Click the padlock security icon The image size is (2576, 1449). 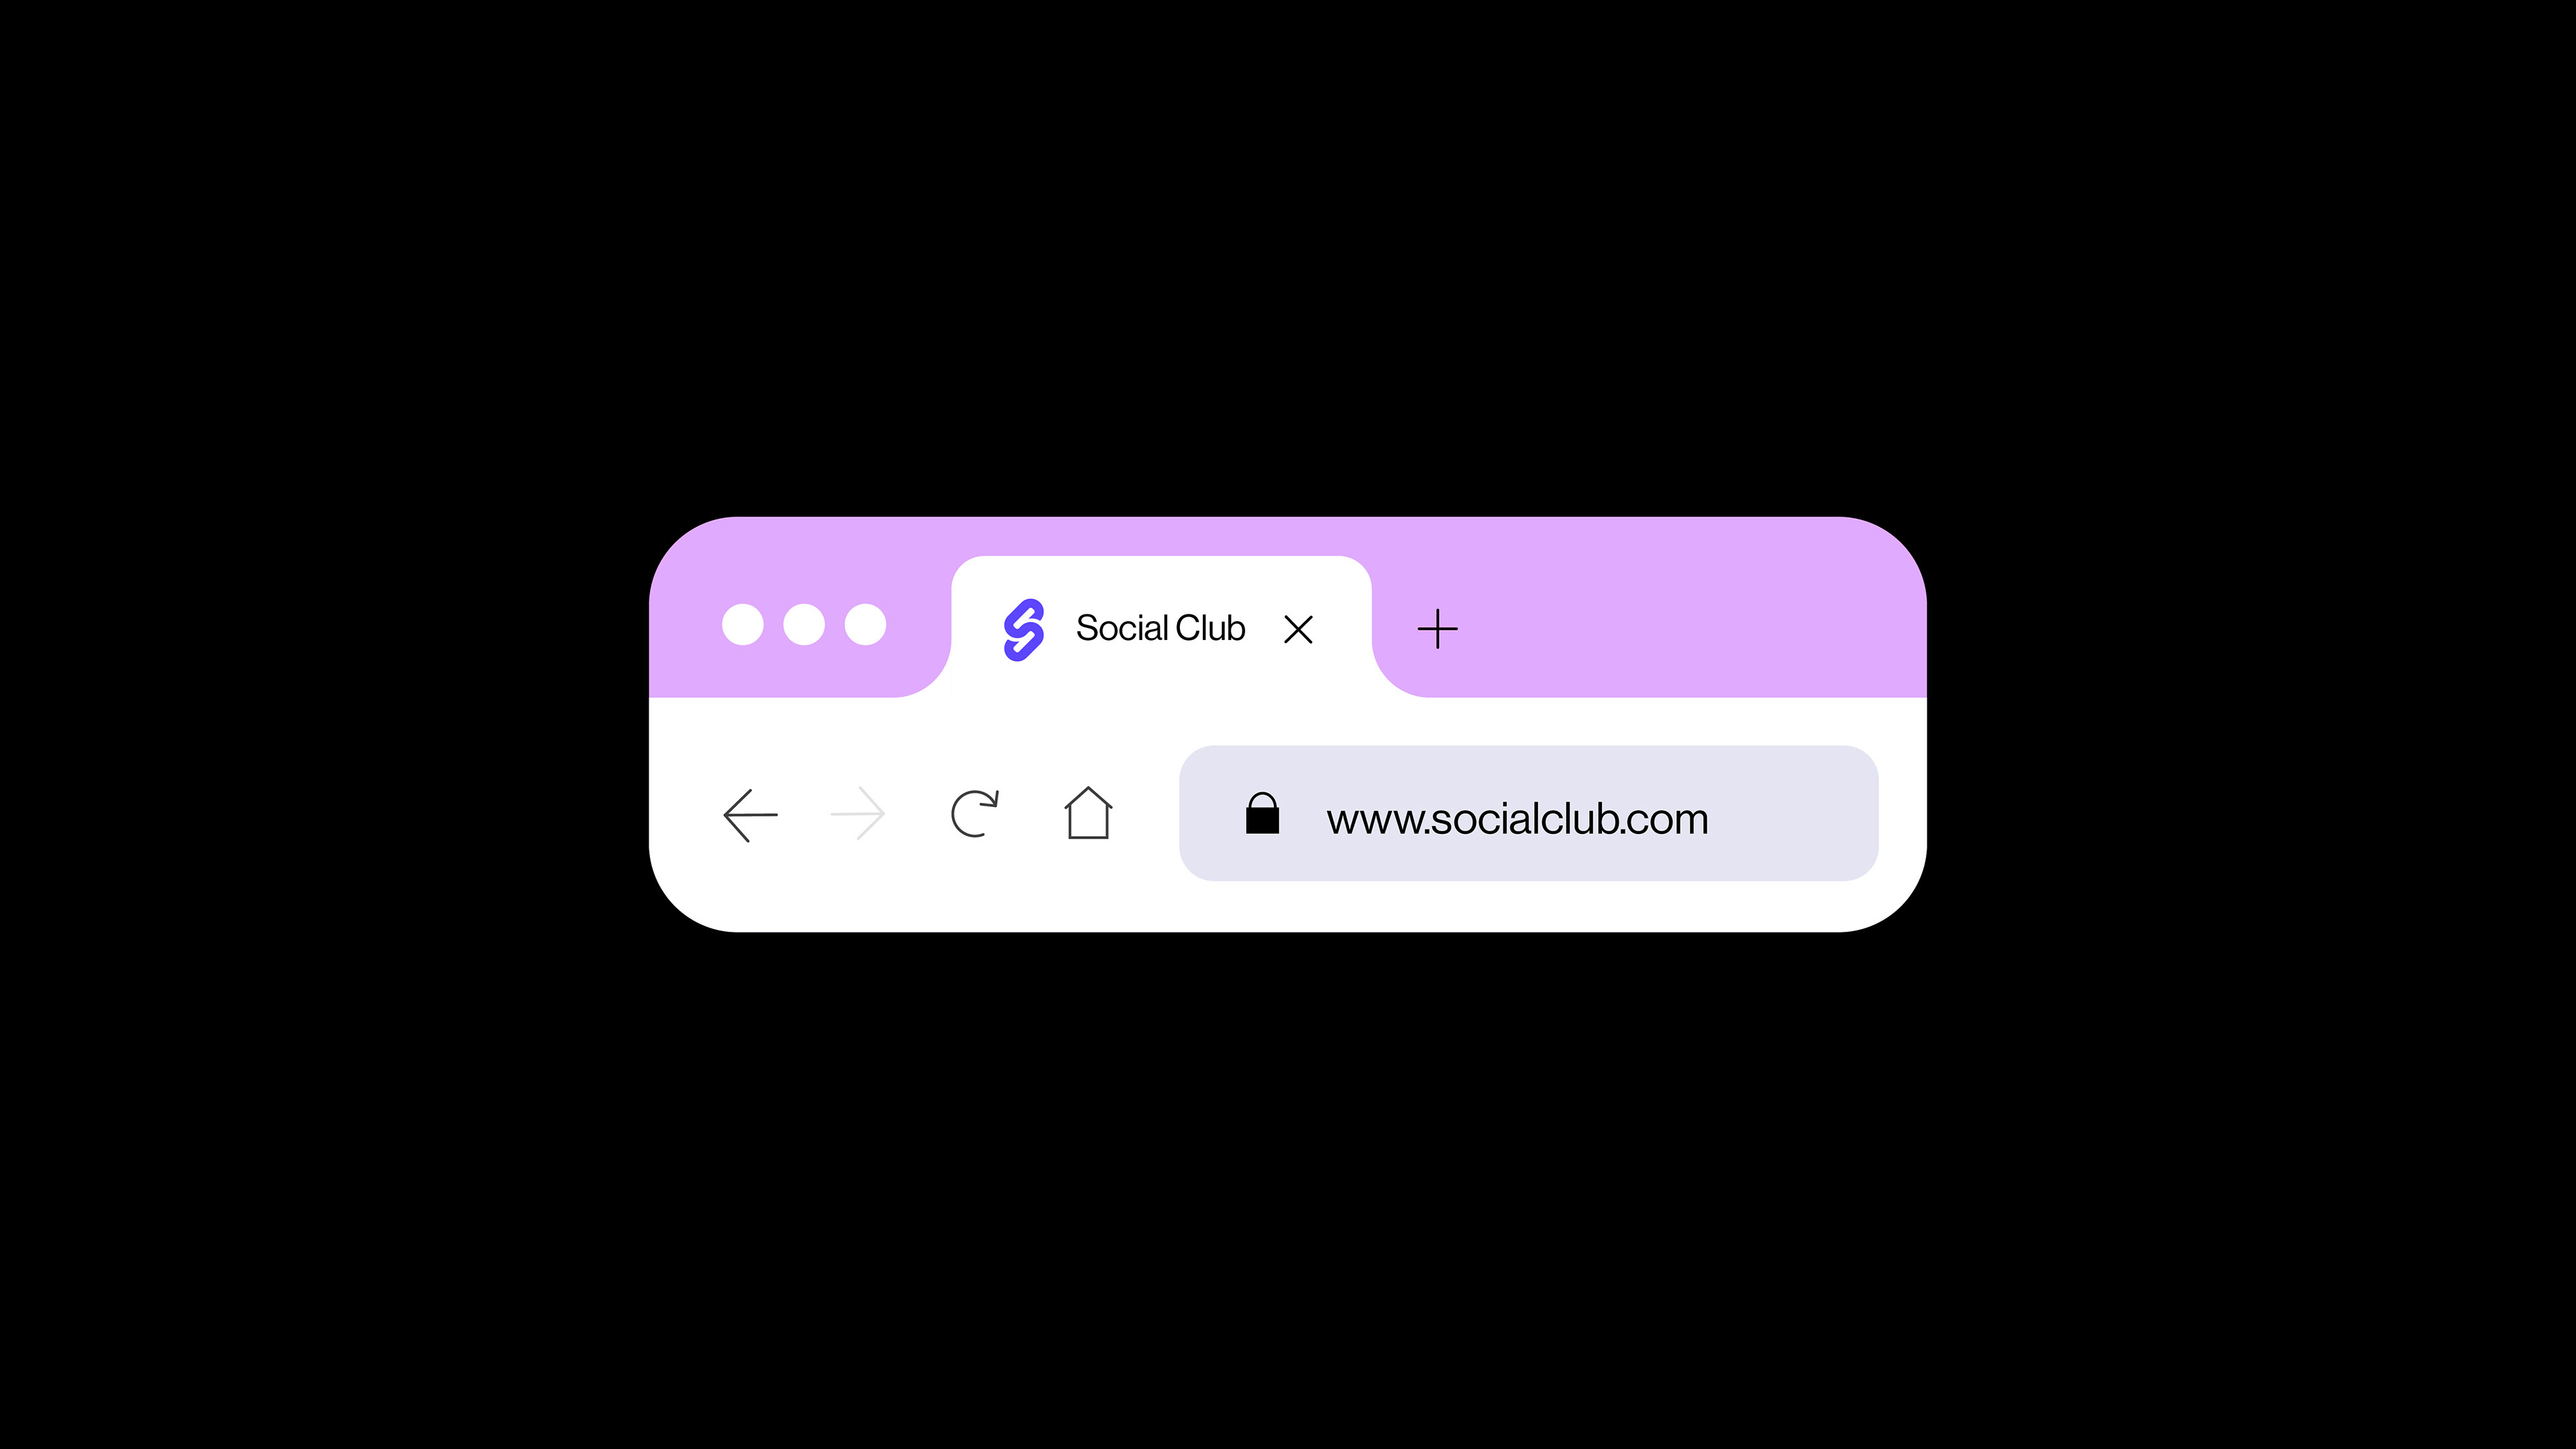(x=1262, y=813)
